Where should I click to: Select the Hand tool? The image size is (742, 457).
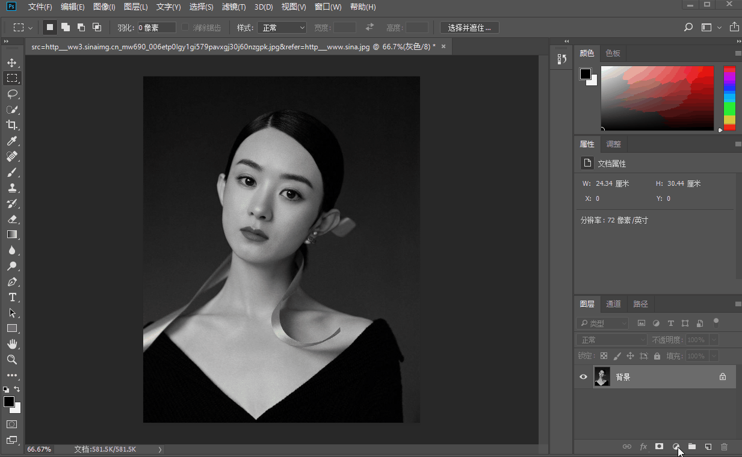tap(12, 344)
